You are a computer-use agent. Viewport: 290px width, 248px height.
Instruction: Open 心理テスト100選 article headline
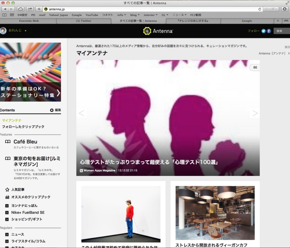[x=149, y=162]
